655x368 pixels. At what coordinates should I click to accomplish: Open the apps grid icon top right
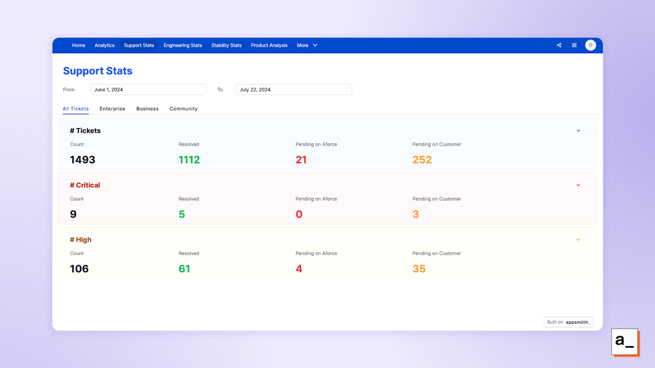tap(574, 45)
